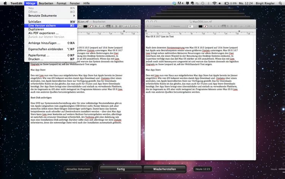
Task: Choose 'Duplizieren' from the Ablage menu
Action: 36,29
